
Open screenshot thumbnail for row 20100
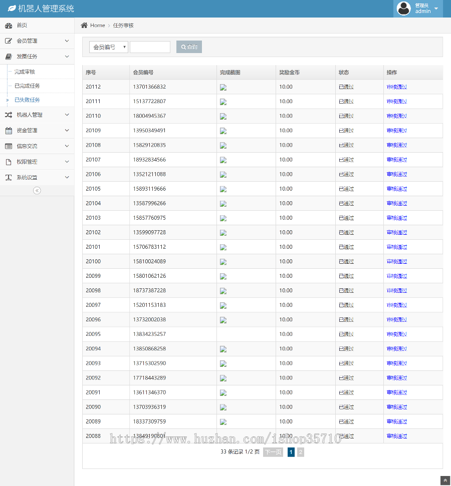click(x=223, y=262)
